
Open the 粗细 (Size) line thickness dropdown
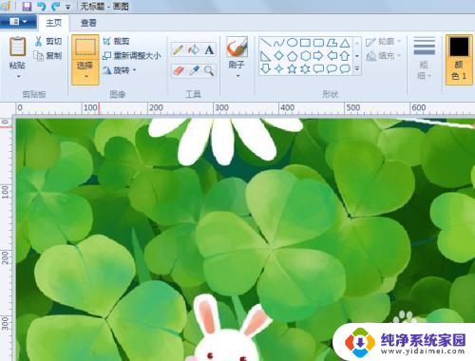424,58
